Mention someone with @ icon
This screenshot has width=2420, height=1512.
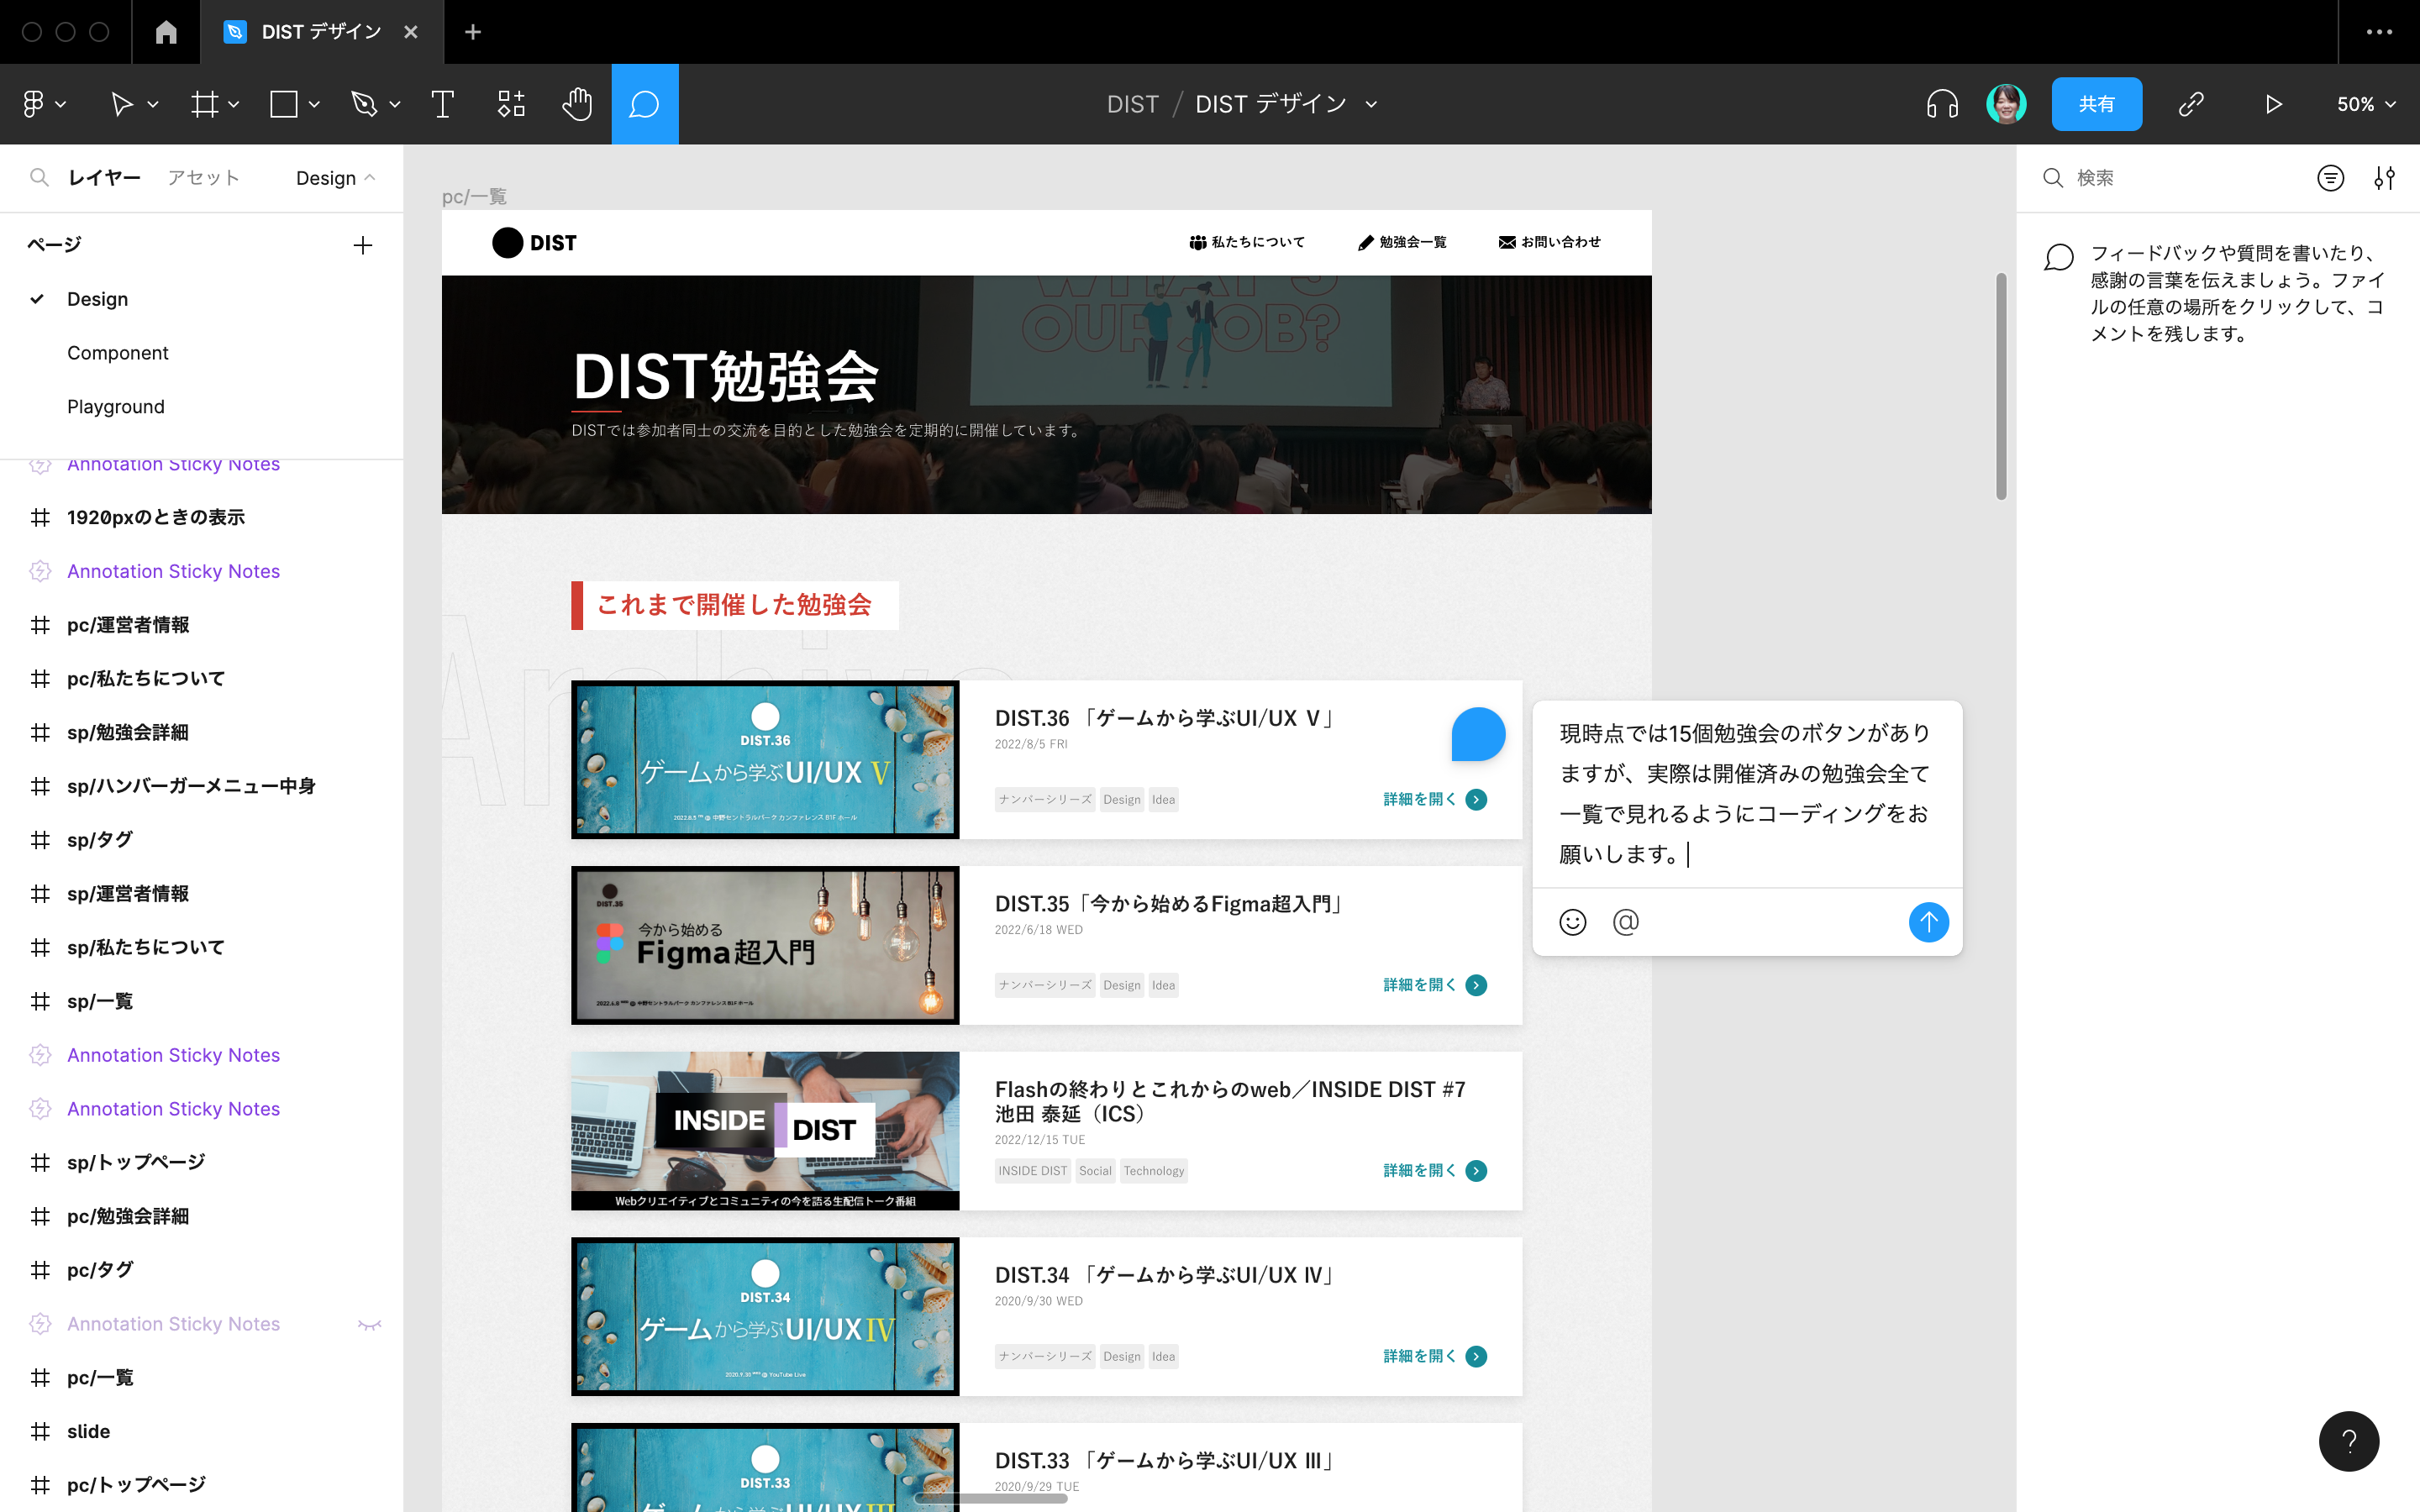coord(1626,922)
